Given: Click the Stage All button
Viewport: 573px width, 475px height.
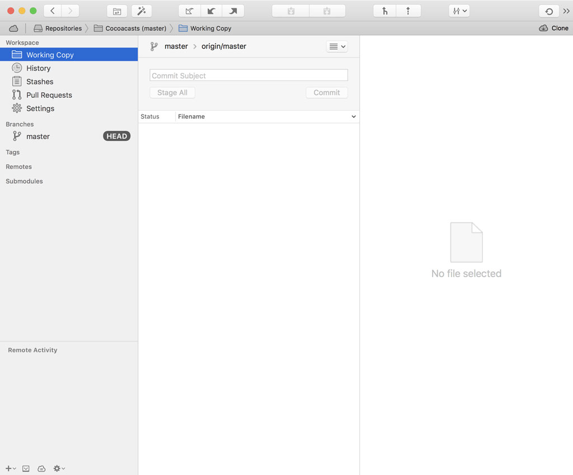Looking at the screenshot, I should [x=172, y=93].
